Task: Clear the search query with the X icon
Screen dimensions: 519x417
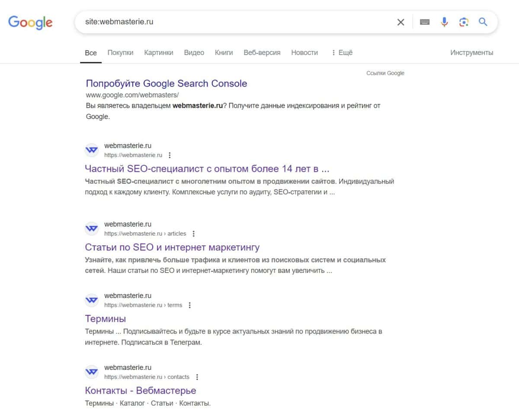Action: click(x=400, y=22)
